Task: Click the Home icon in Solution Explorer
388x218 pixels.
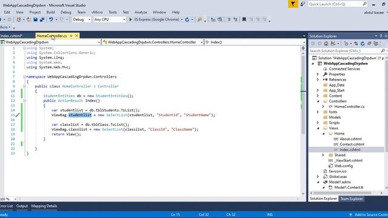Action: 326,44
